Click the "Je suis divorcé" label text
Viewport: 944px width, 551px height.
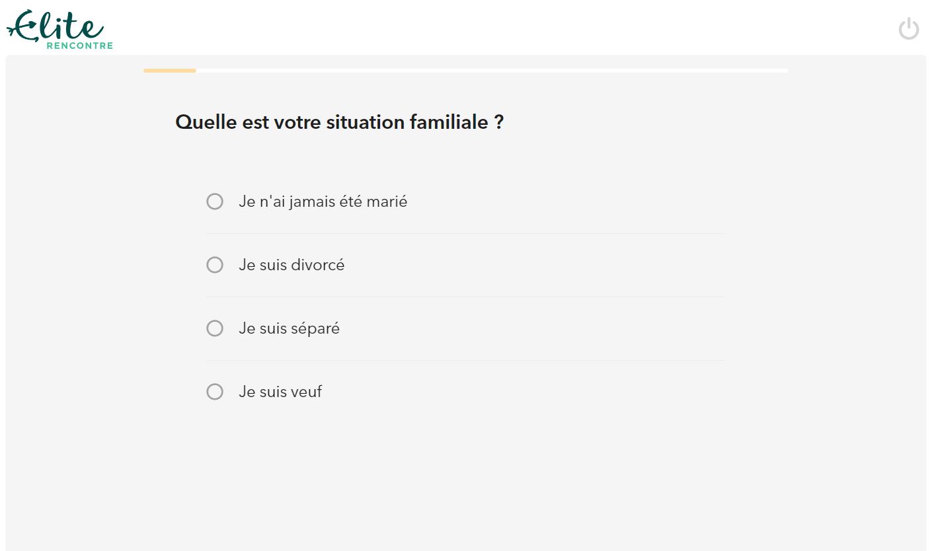coord(292,265)
